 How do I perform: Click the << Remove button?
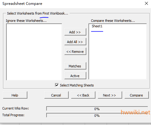75,52
